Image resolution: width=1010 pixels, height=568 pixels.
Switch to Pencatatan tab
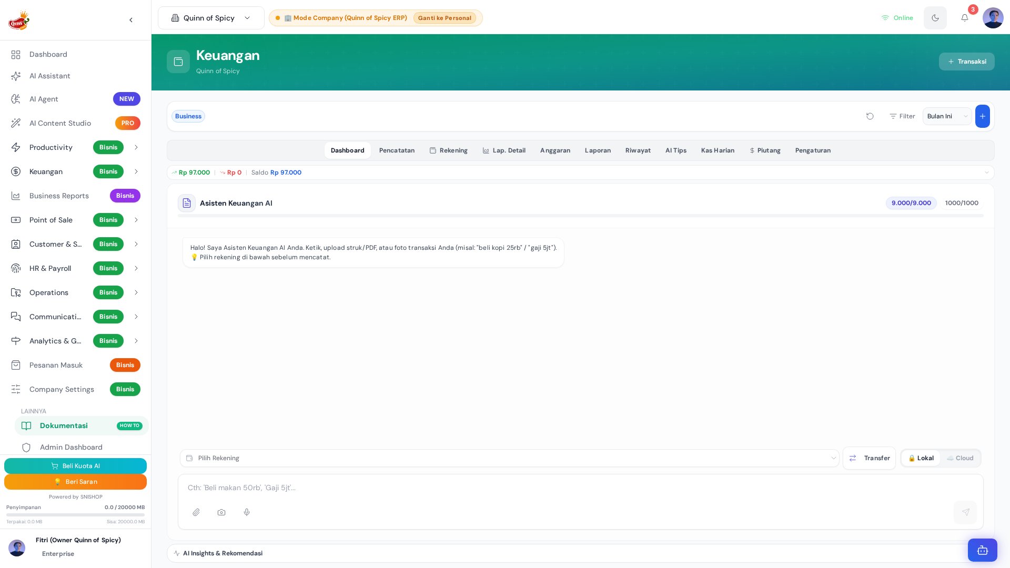[x=397, y=150]
